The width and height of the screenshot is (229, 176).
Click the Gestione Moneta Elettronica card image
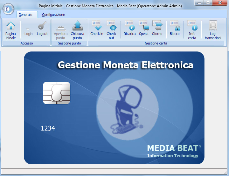click(x=114, y=108)
